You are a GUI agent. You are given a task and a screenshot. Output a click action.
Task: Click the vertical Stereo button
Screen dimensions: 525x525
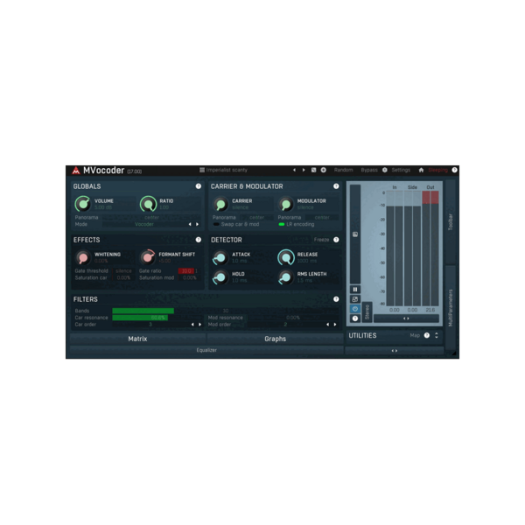[367, 312]
